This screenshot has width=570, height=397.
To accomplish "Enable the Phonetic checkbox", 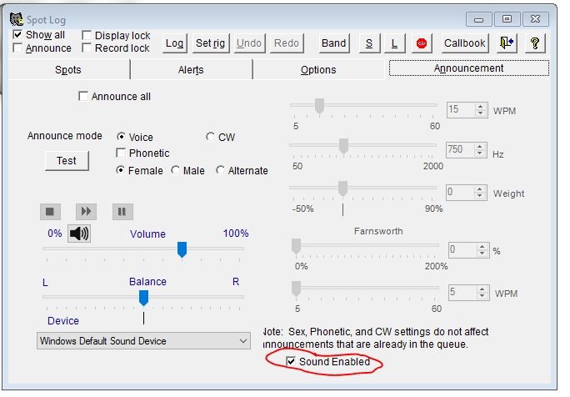I will click(x=121, y=153).
